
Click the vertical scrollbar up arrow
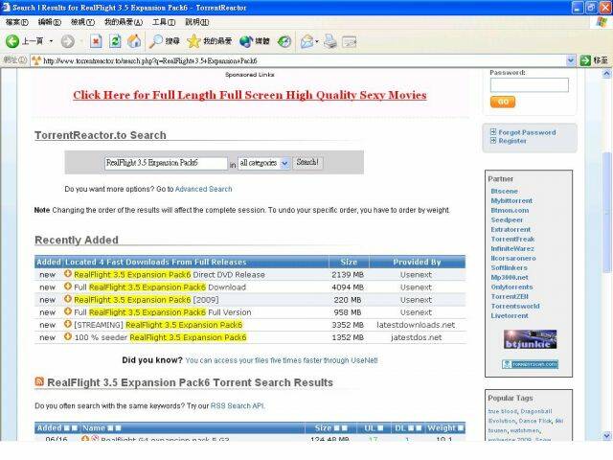(x=606, y=74)
